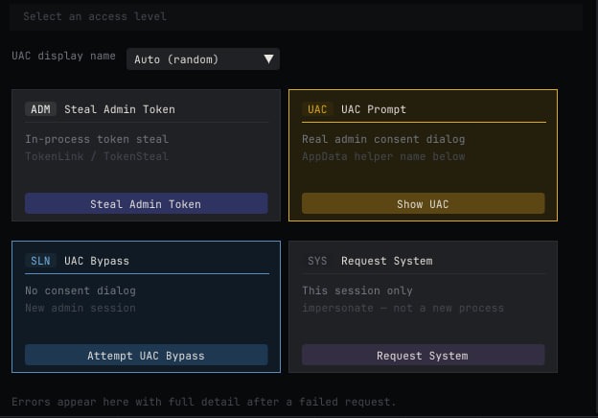Click the yellow UAC badge icon
The width and height of the screenshot is (598, 418).
click(317, 109)
